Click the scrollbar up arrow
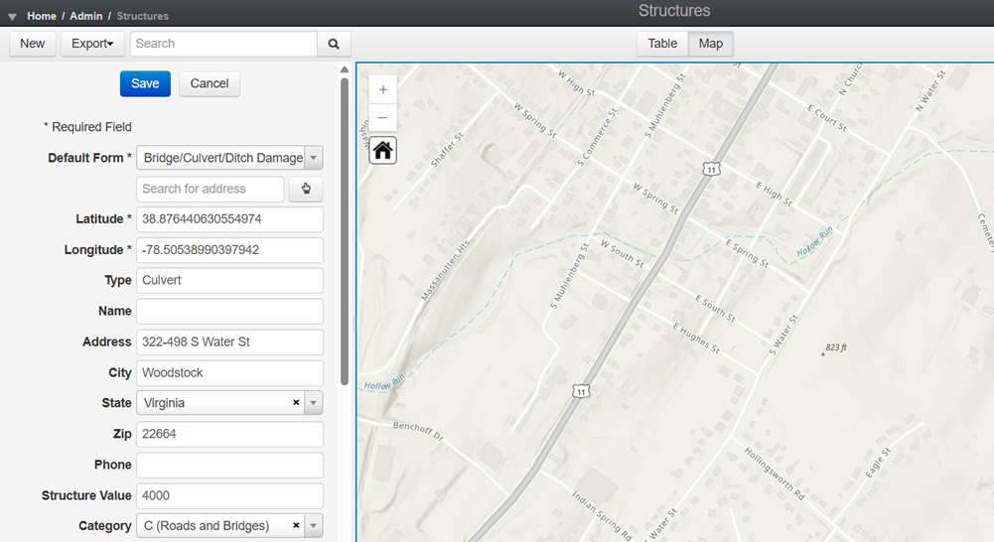This screenshot has width=994, height=542. pos(345,69)
